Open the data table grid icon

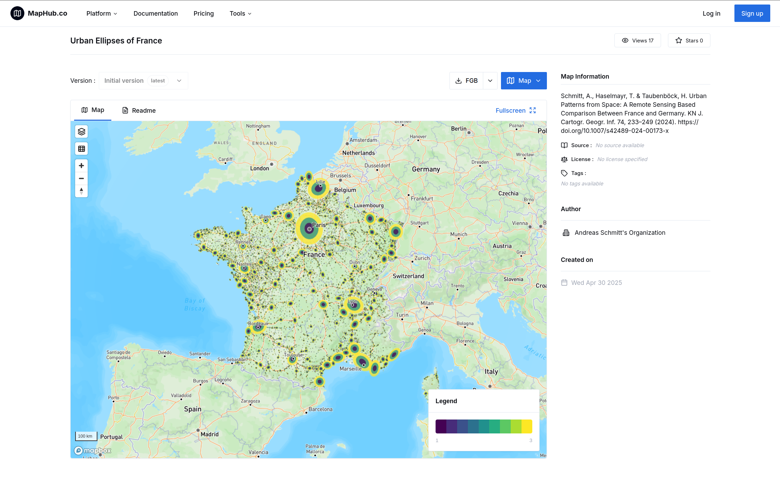tap(81, 149)
